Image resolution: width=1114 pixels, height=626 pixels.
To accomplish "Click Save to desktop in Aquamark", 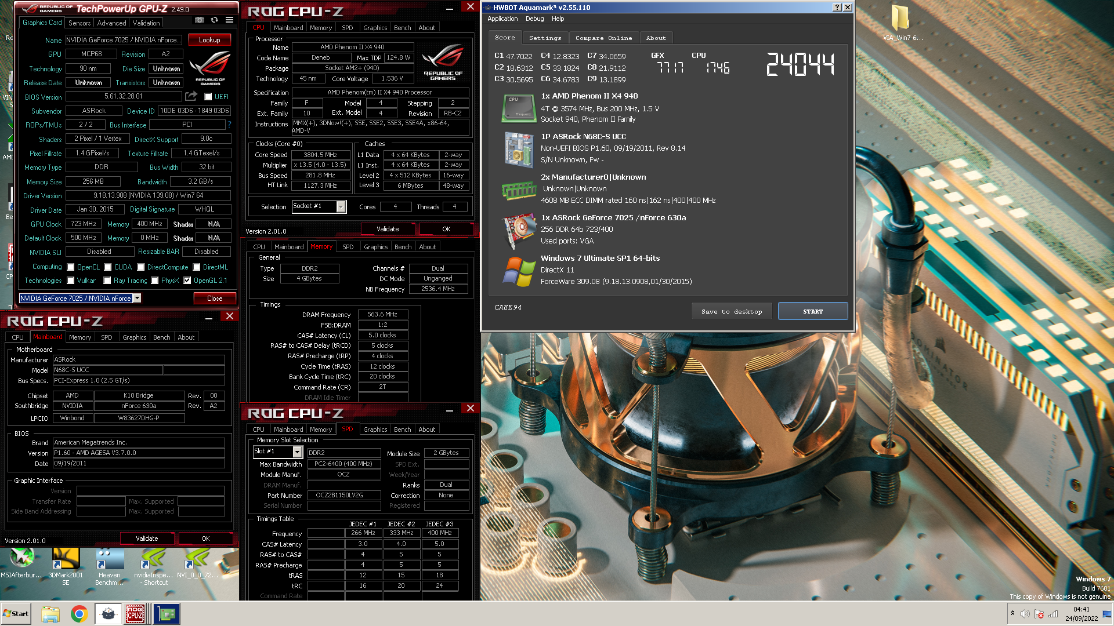I will (x=732, y=311).
